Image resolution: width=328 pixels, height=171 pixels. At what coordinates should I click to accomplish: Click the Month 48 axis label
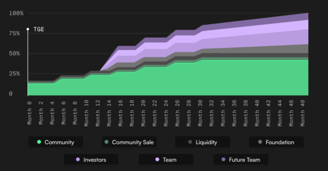pyautogui.click(x=303, y=112)
